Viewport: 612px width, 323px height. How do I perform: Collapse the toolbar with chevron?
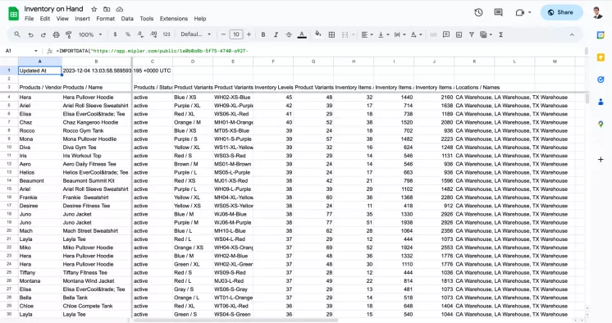coord(572,34)
